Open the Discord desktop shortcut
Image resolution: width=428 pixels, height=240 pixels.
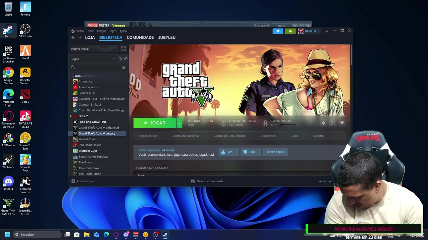pos(8,183)
